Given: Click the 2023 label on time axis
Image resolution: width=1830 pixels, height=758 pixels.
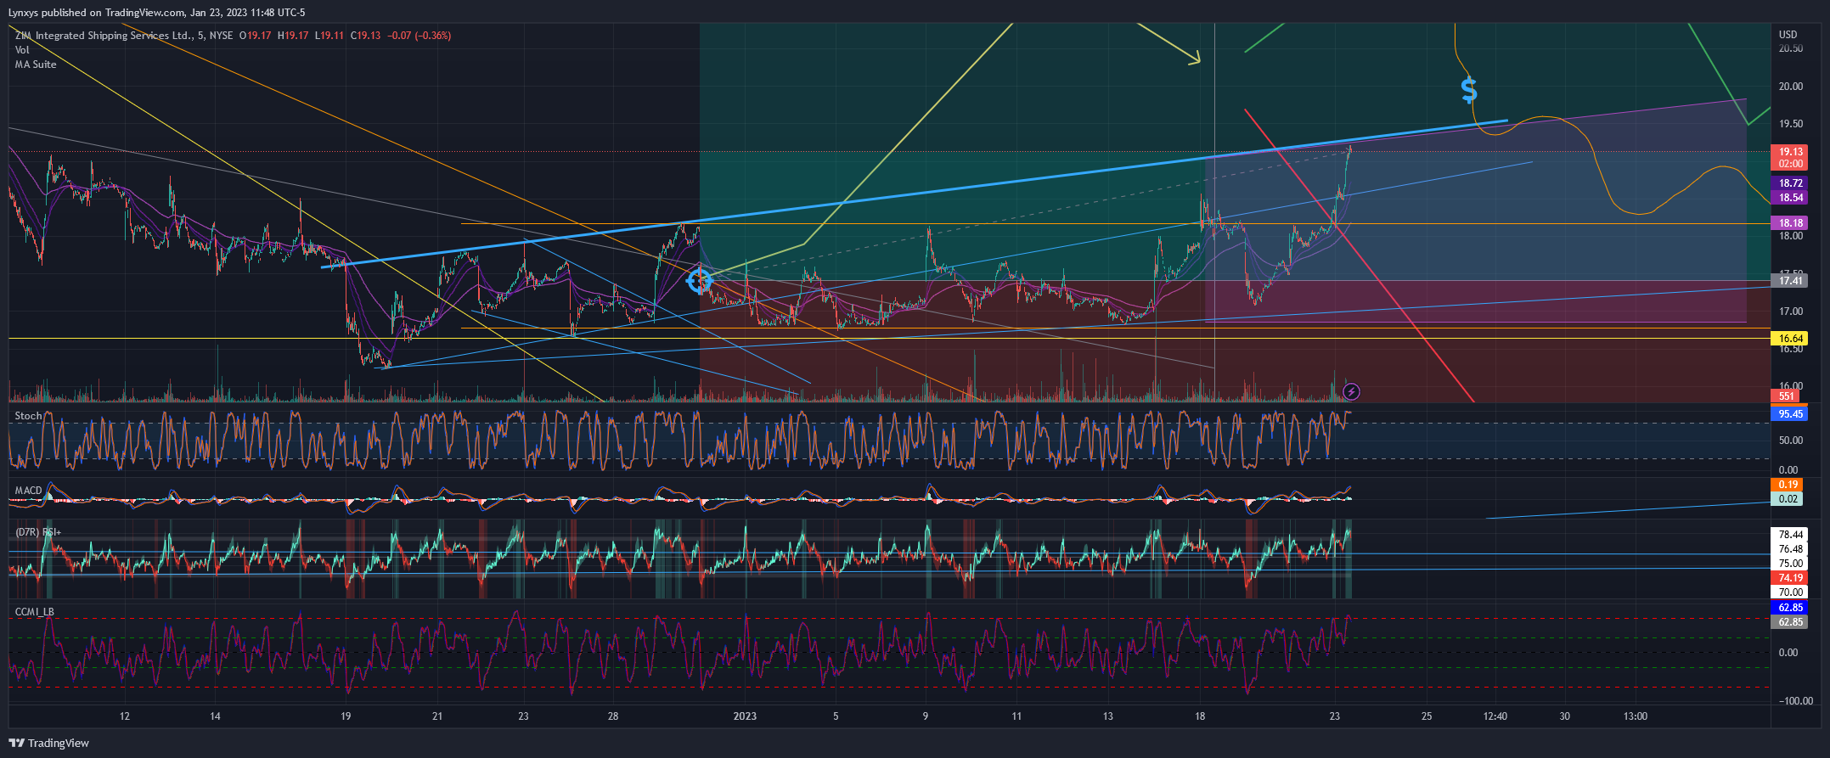Looking at the screenshot, I should coord(745,716).
